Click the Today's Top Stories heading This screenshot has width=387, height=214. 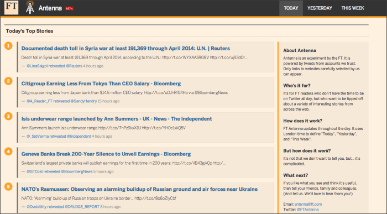click(29, 31)
